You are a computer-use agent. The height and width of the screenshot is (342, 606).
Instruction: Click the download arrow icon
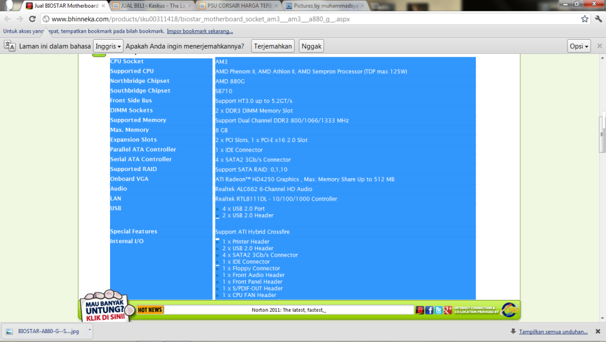513,331
